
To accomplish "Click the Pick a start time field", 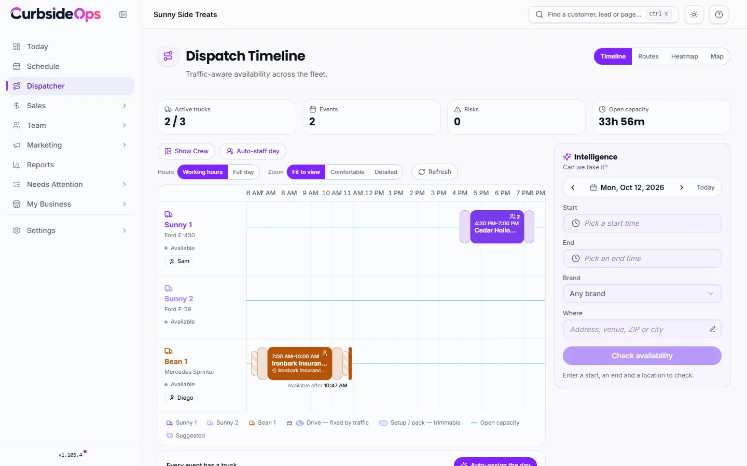I will 642,223.
